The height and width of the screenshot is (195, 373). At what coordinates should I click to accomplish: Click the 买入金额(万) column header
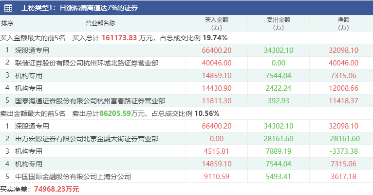pyautogui.click(x=217, y=23)
